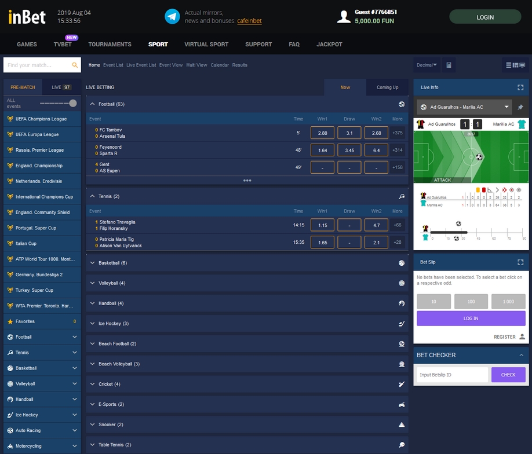This screenshot has height=454, width=532.
Task: Select FC Tambov Win1 odds 2.88
Action: [322, 133]
